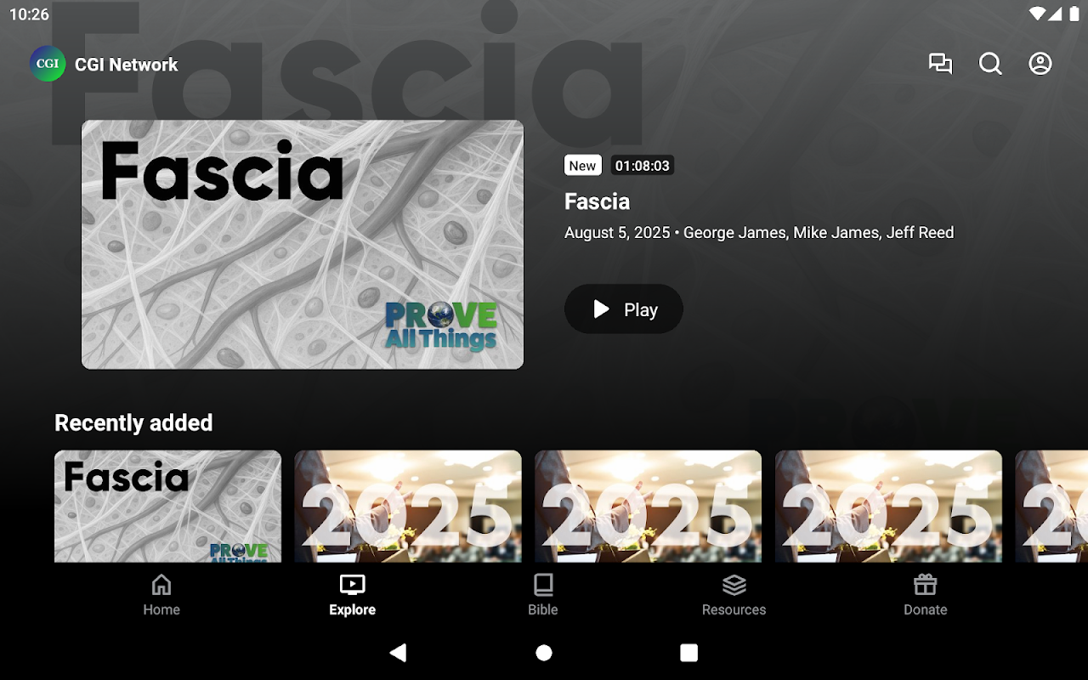Tap the Recently added section heading
The image size is (1088, 680).
[133, 422]
